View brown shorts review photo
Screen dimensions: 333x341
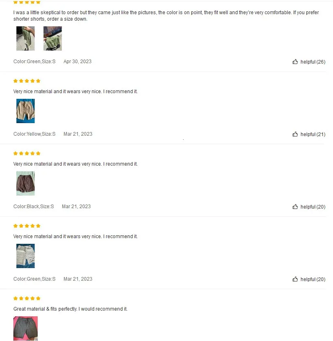coord(26,183)
